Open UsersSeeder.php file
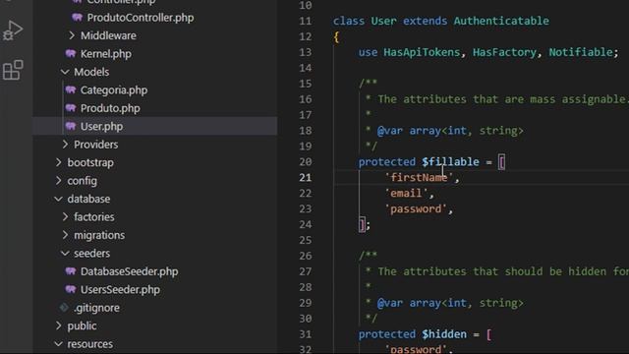Screen dimensions: 629x354 (x=120, y=289)
